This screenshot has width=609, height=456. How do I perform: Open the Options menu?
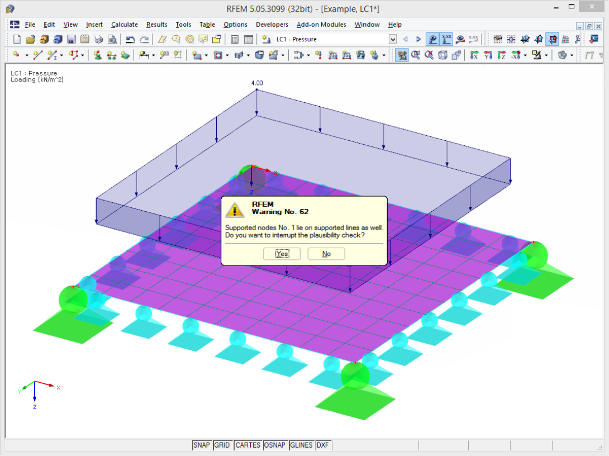pos(235,25)
